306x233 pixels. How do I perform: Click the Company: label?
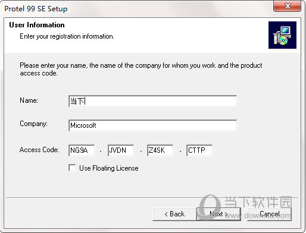click(33, 124)
